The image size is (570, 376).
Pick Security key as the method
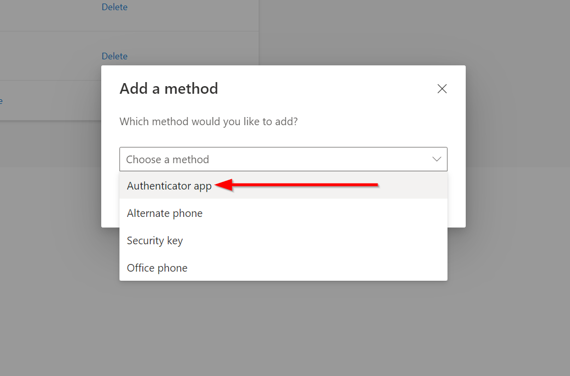coord(283,240)
